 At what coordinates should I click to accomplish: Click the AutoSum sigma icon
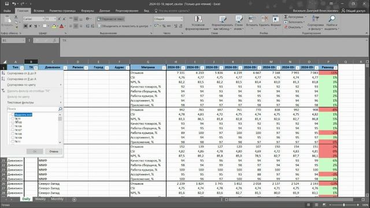(x=286, y=17)
